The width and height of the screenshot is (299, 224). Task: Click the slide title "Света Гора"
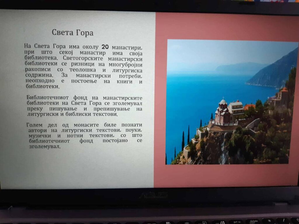tap(72, 32)
